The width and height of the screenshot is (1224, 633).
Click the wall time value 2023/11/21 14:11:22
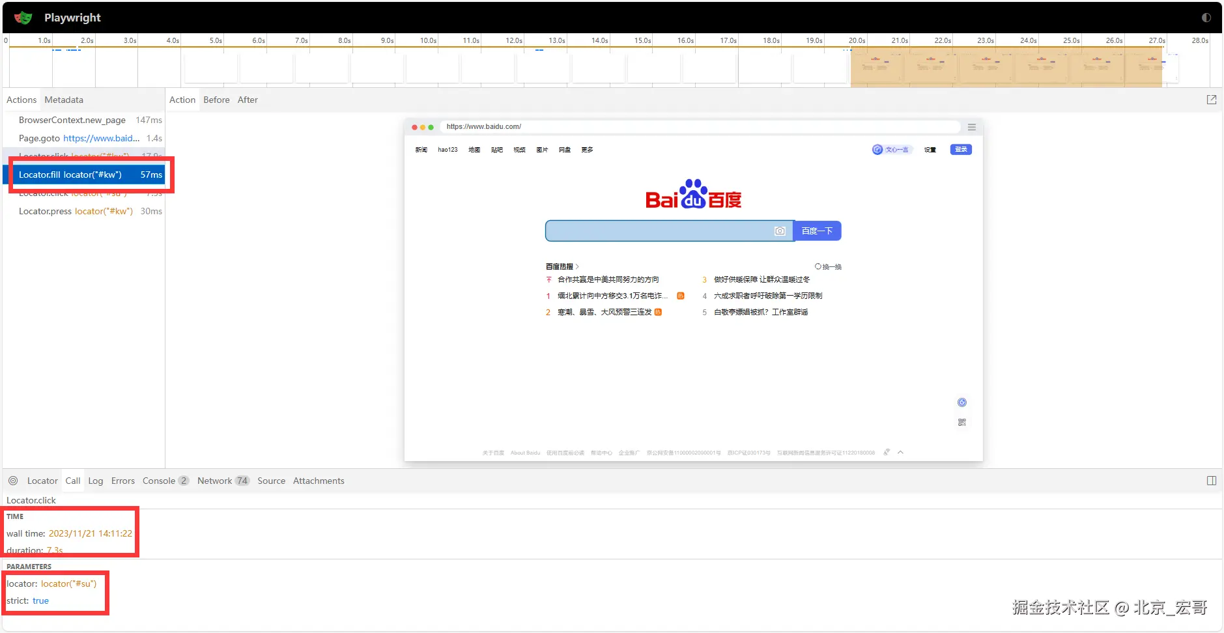pyautogui.click(x=91, y=533)
